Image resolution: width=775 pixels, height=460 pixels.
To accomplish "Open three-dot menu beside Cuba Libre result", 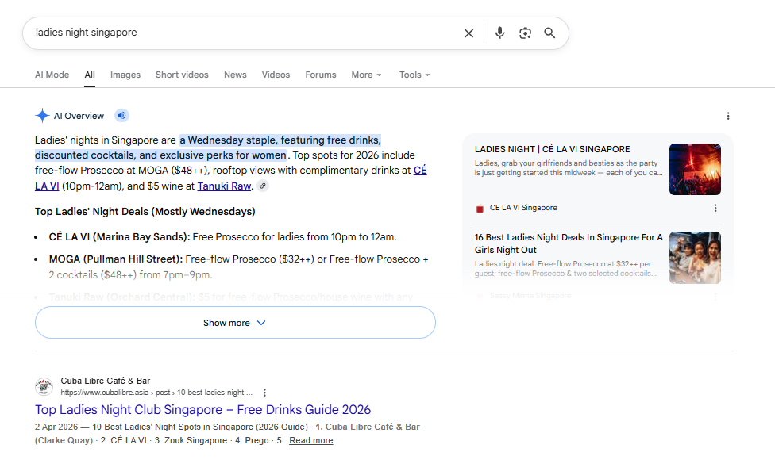I will [x=265, y=393].
